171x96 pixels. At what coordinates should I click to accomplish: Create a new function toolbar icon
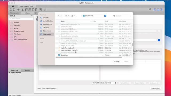pos(36,10)
